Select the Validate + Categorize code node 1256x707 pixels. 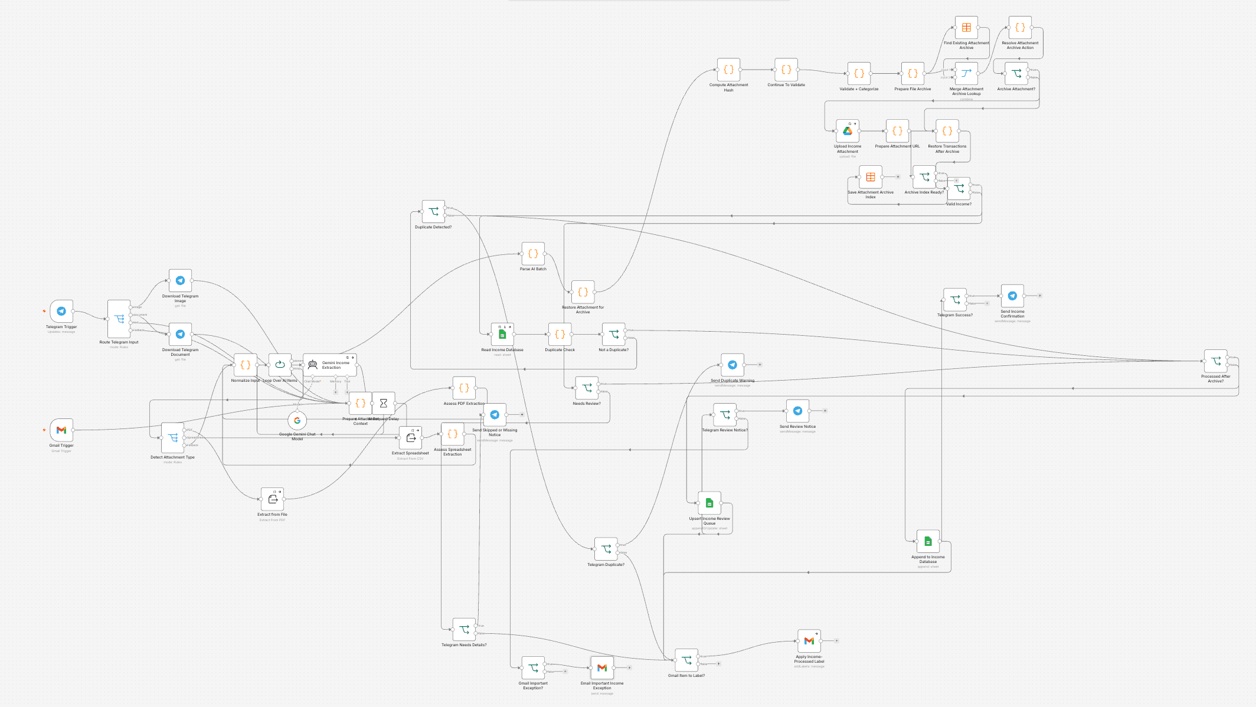click(859, 74)
